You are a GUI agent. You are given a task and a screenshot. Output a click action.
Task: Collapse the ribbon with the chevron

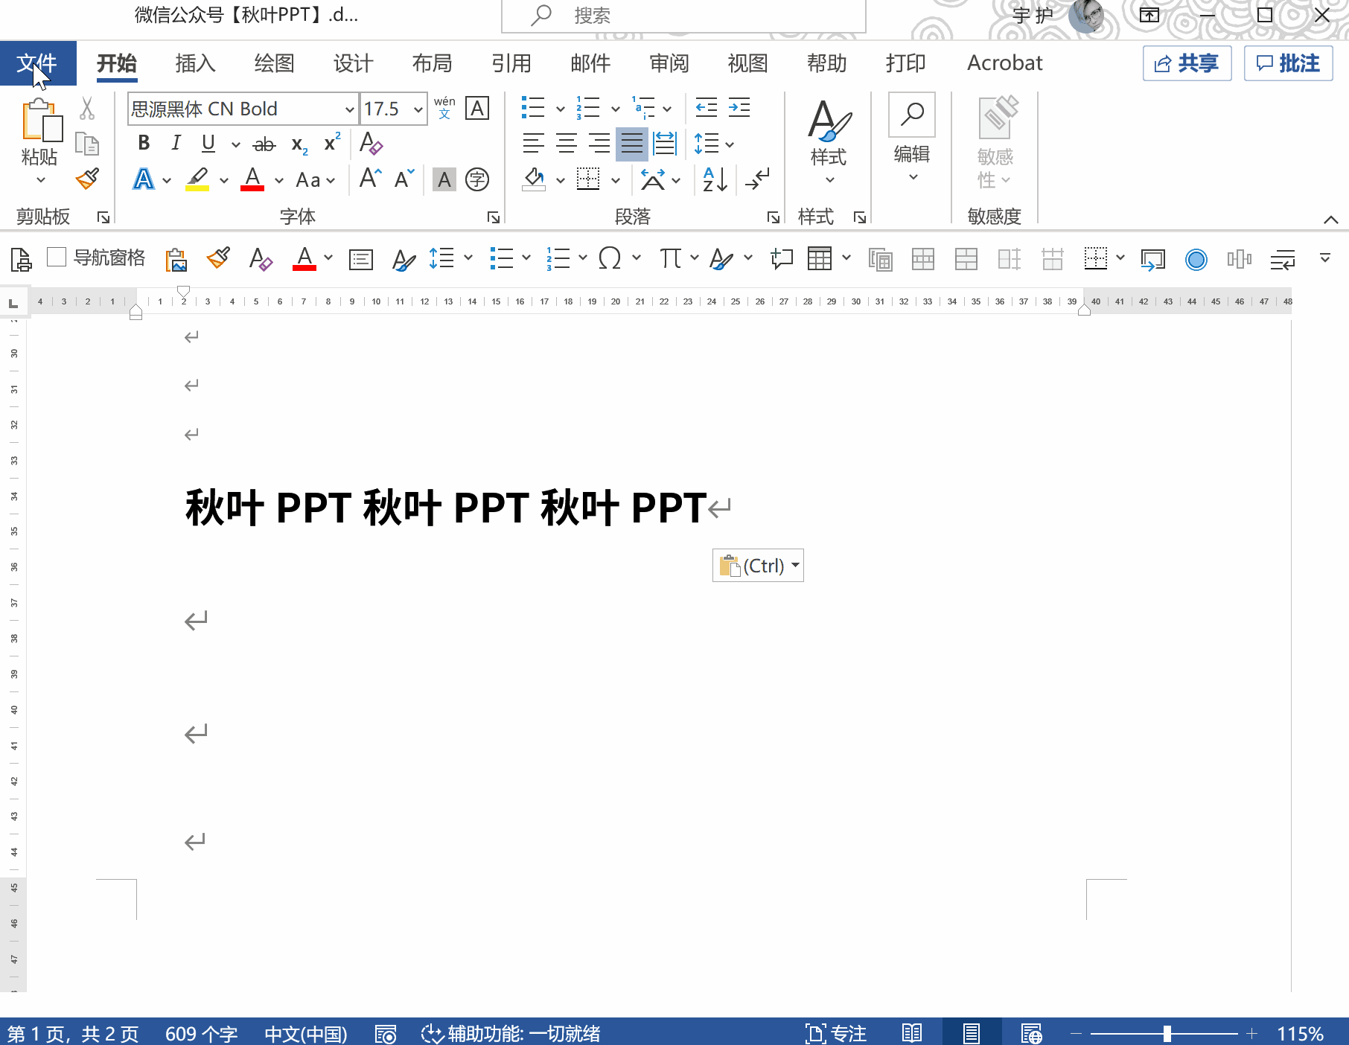point(1331,220)
